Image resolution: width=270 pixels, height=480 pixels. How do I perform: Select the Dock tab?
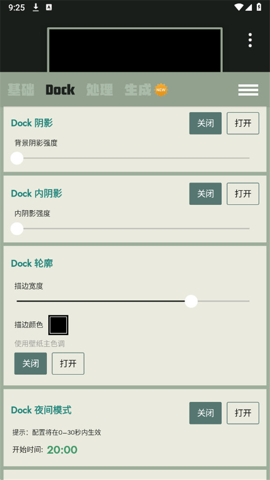(60, 90)
